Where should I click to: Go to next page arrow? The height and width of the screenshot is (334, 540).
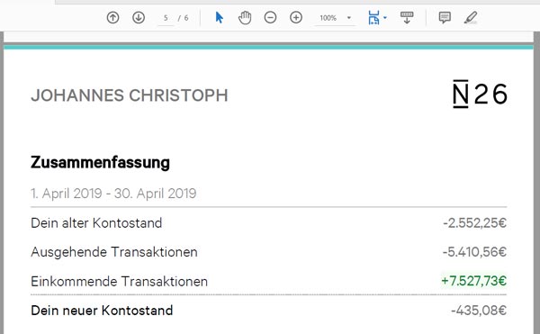139,18
